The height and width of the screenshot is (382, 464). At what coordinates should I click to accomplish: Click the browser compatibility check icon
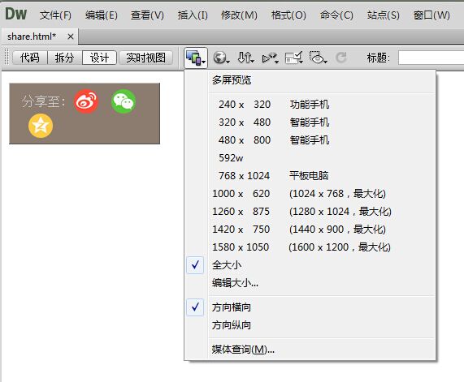pos(293,58)
